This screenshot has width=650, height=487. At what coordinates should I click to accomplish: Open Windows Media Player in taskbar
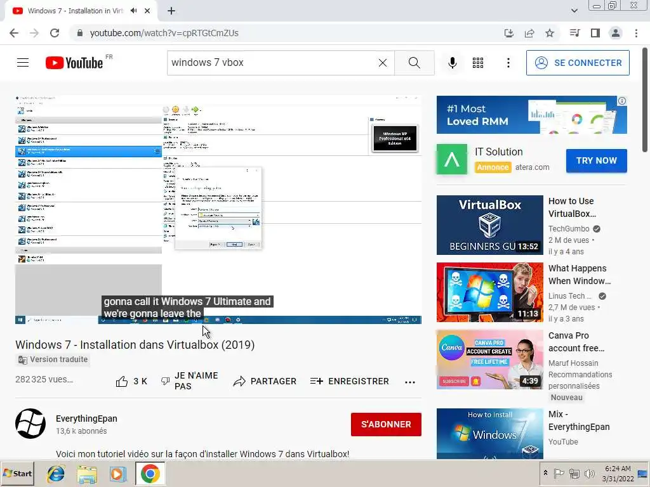117,473
